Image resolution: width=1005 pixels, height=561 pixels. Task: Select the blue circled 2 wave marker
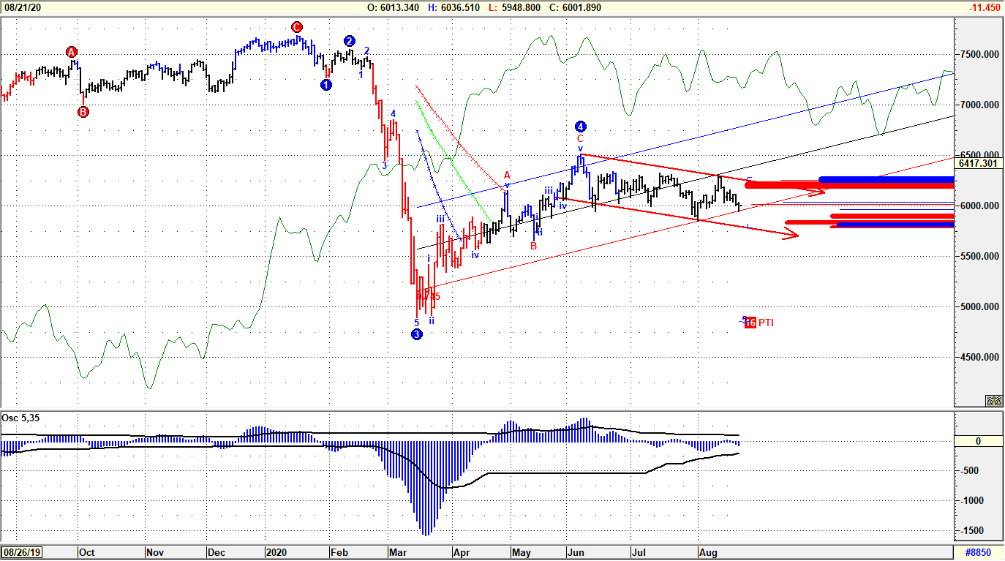pos(350,41)
